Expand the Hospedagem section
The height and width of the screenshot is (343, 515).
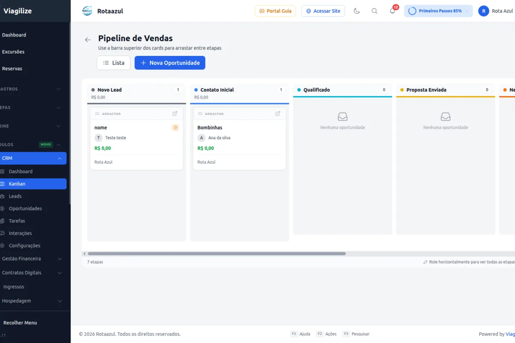pyautogui.click(x=33, y=301)
